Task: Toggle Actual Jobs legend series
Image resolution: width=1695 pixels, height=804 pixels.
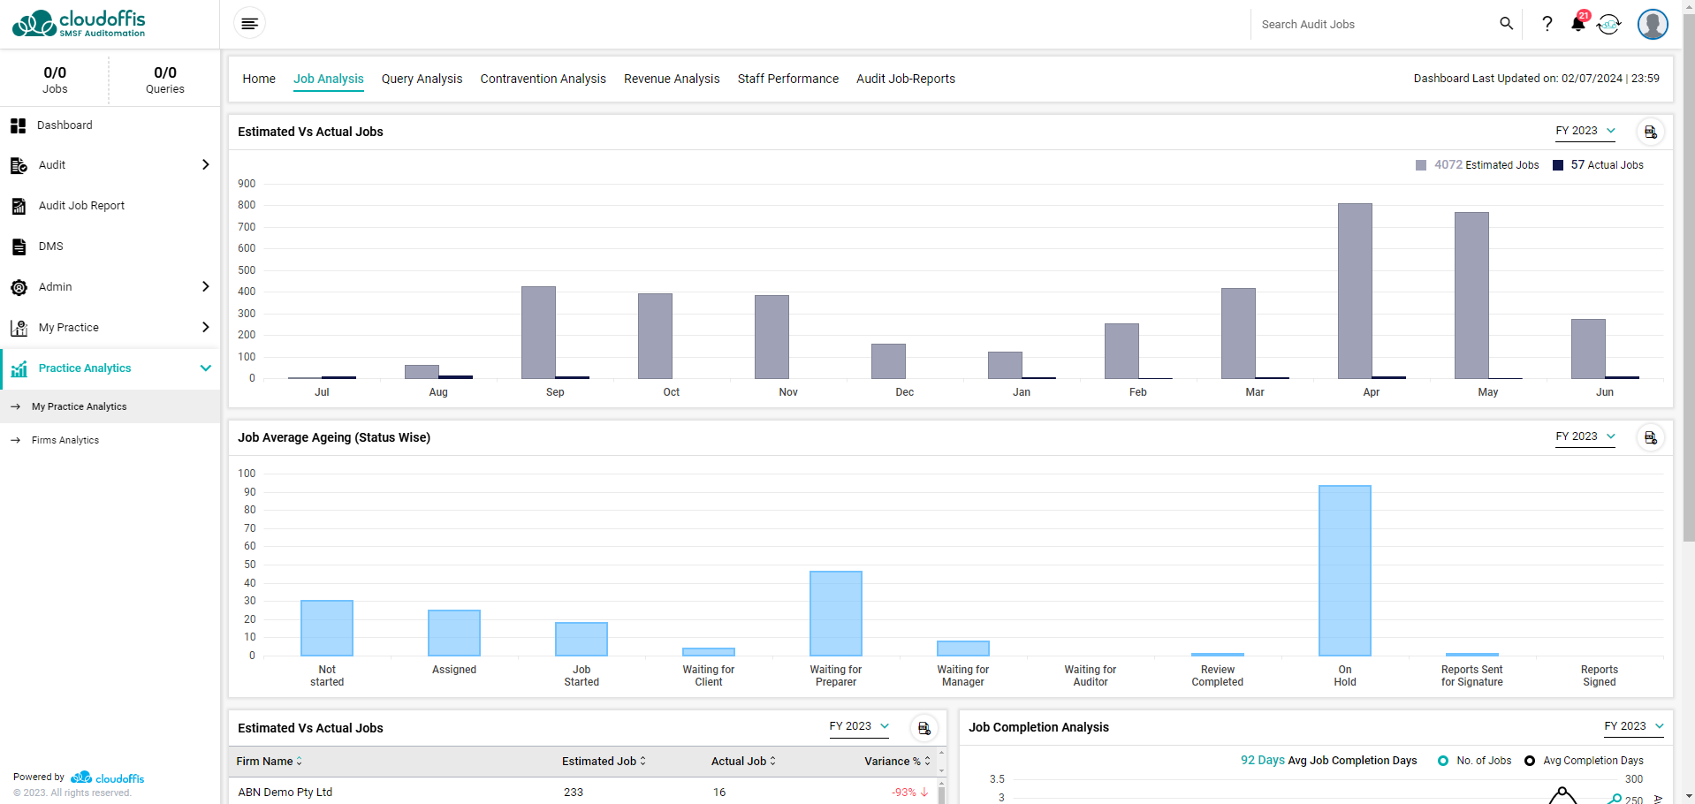Action: 1598,165
